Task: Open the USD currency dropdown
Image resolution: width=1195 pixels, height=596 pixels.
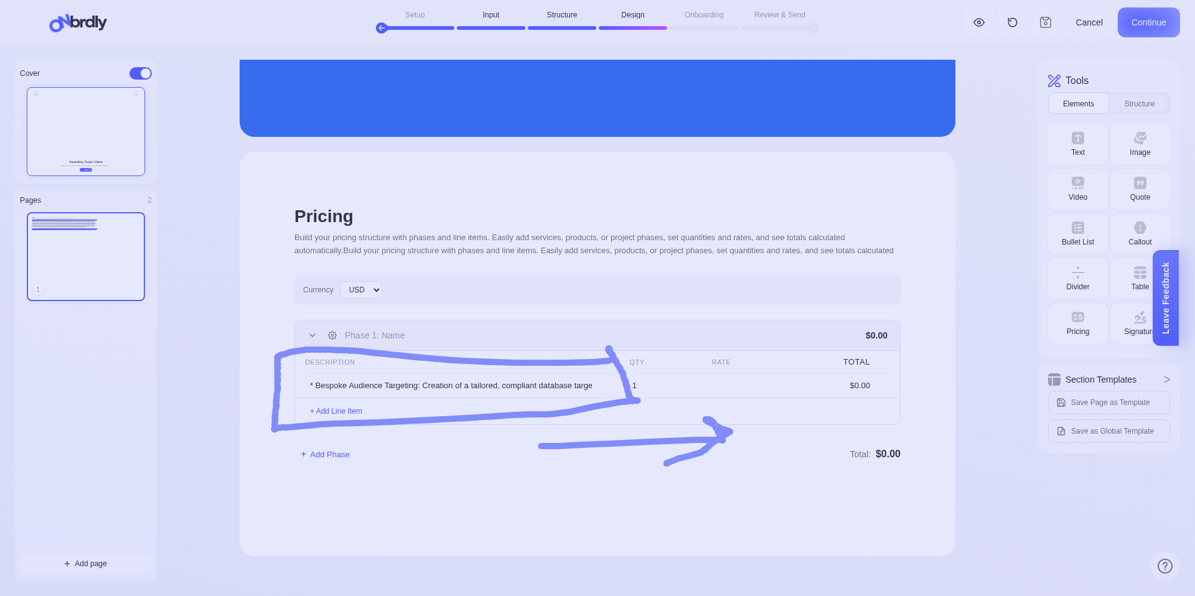Action: pos(361,290)
